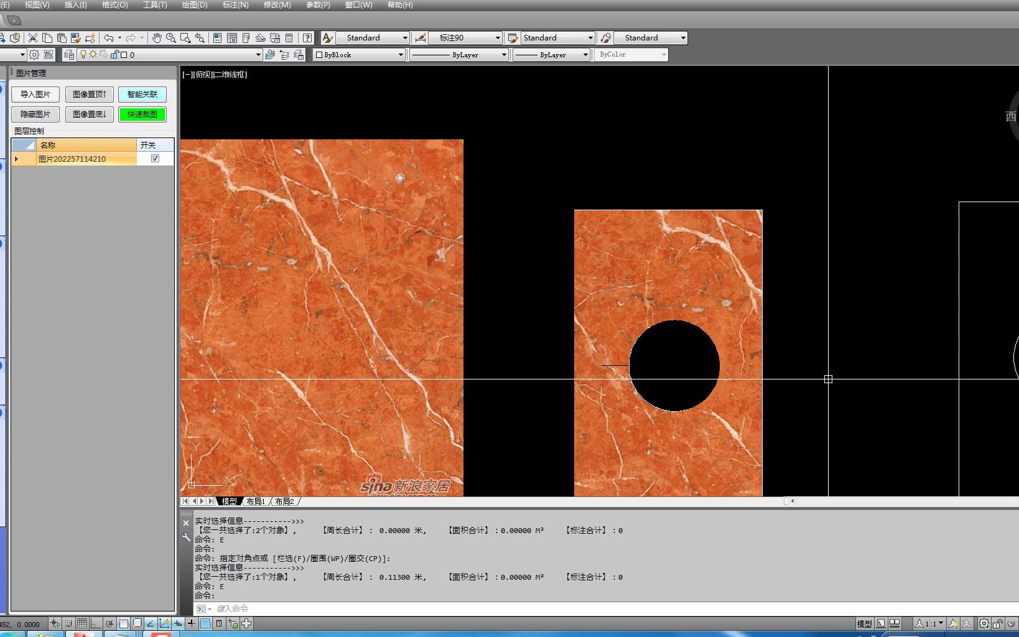1019x637 pixels.
Task: Select the Pan hand tool
Action: 157,38
